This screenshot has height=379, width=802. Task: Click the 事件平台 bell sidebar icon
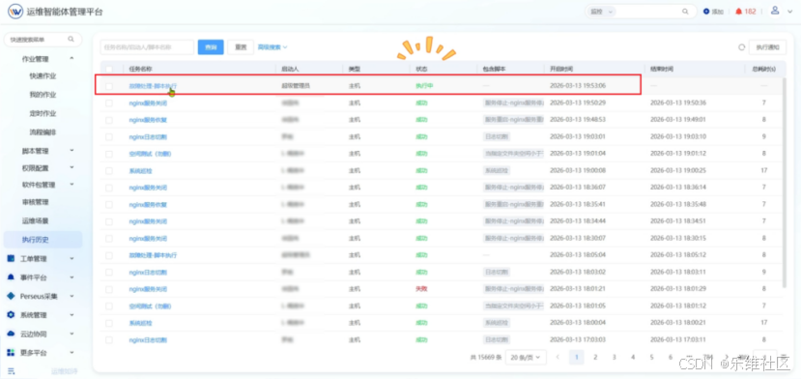11,277
